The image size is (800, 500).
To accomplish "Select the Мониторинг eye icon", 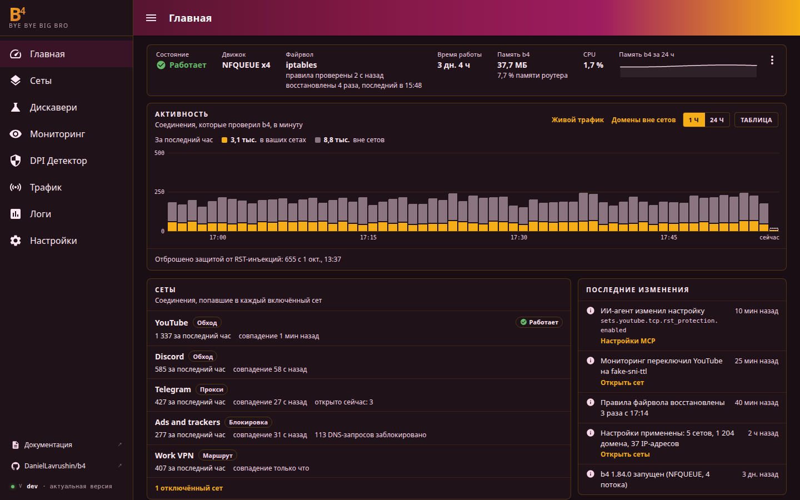I will coord(16,134).
